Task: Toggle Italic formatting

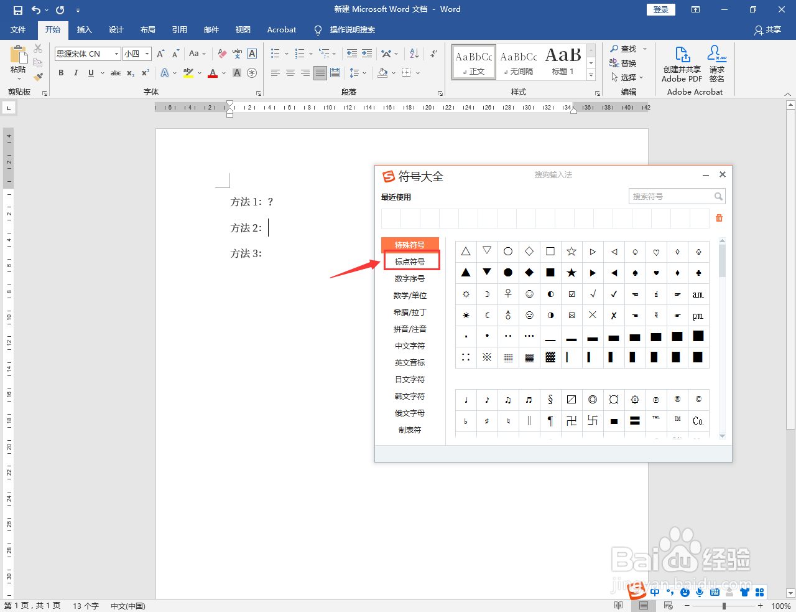Action: point(76,73)
